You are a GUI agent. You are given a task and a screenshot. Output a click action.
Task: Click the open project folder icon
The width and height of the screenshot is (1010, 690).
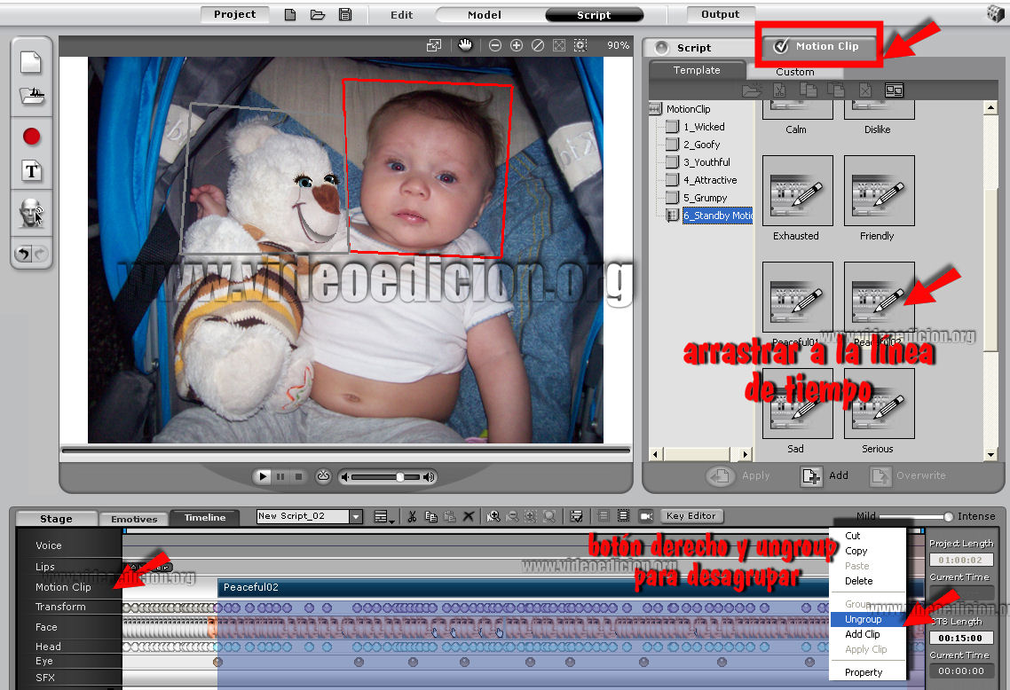click(x=318, y=15)
